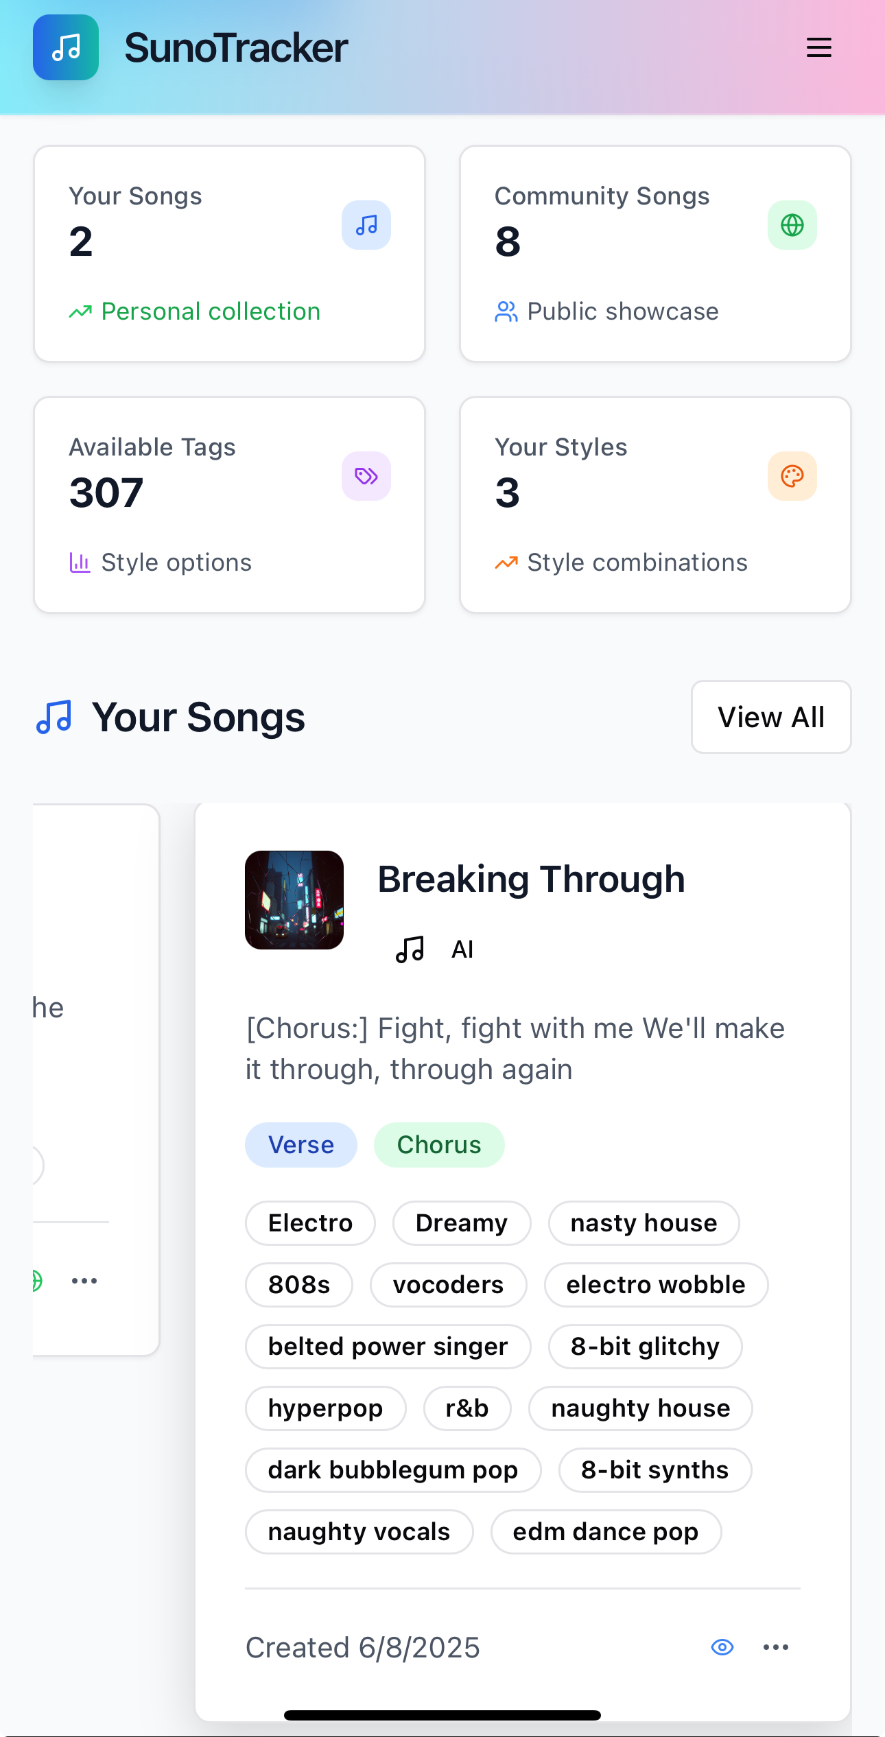Select the Chorus section tag
Image resolution: width=885 pixels, height=1737 pixels.
[439, 1145]
